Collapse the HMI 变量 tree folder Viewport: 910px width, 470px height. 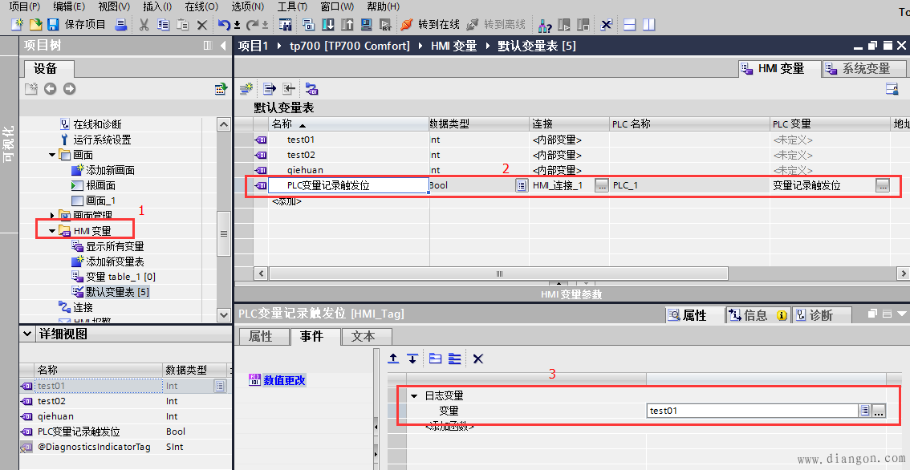53,231
